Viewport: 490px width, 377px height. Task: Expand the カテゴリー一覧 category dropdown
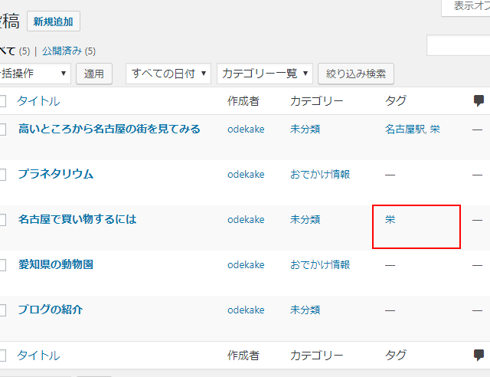[x=265, y=74]
